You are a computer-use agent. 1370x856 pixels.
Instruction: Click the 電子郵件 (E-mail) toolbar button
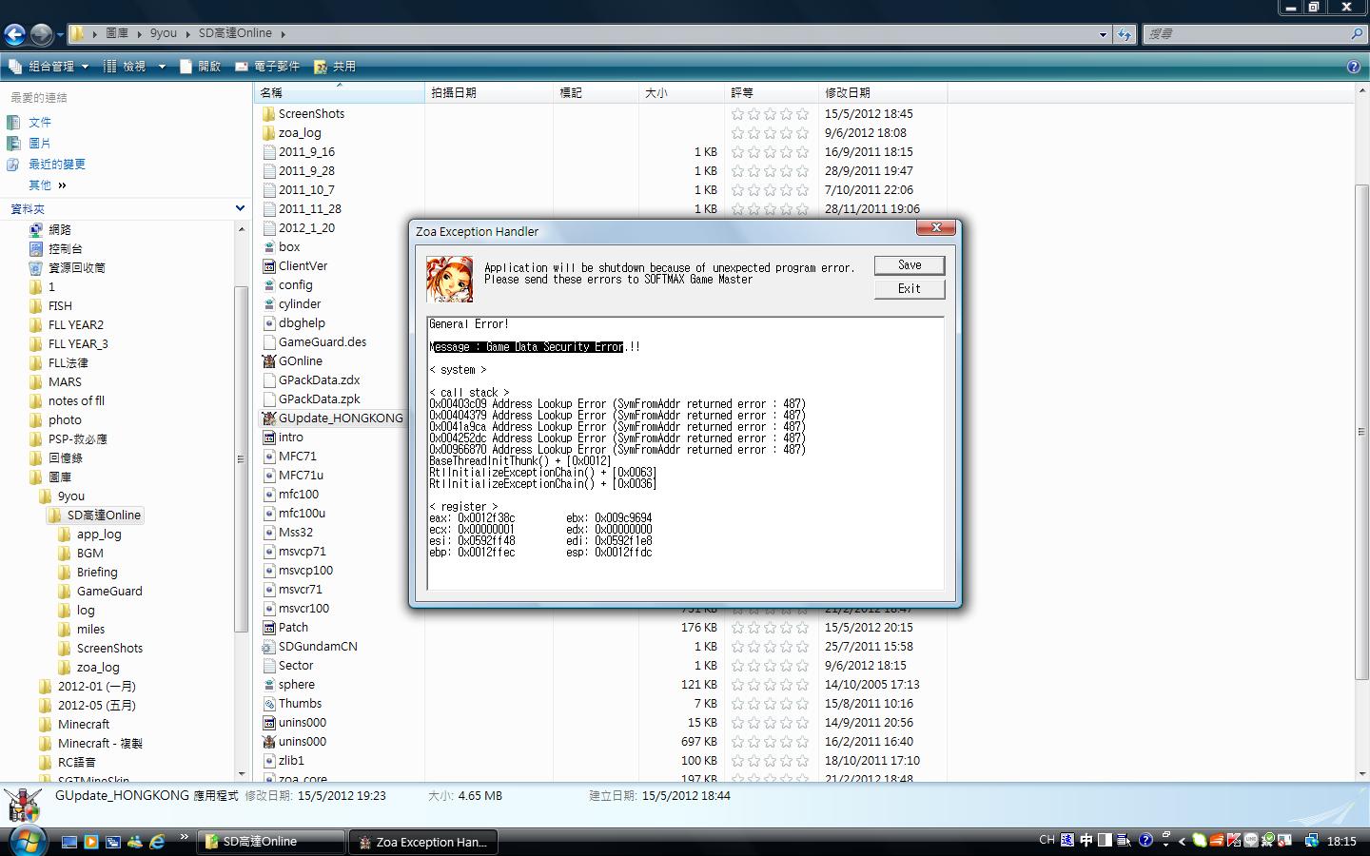point(267,67)
